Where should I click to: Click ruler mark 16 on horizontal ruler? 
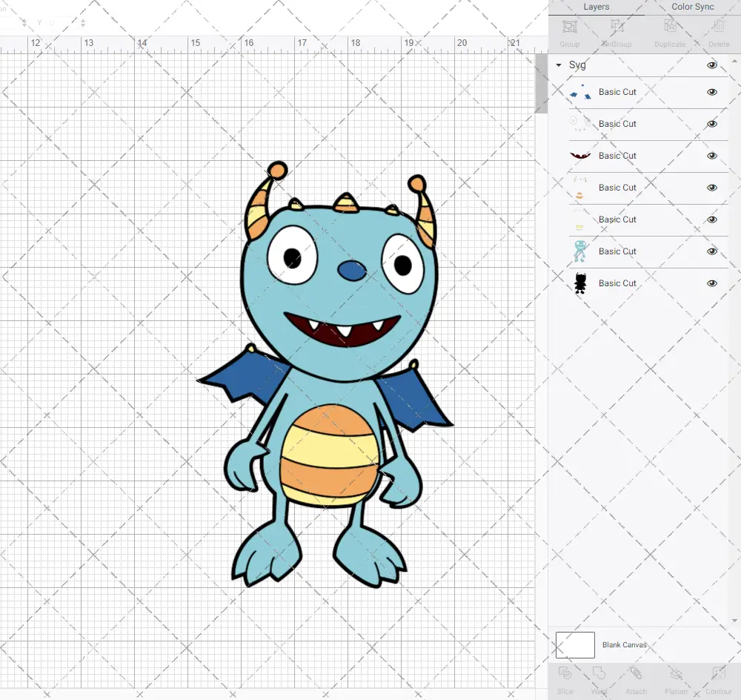[248, 42]
